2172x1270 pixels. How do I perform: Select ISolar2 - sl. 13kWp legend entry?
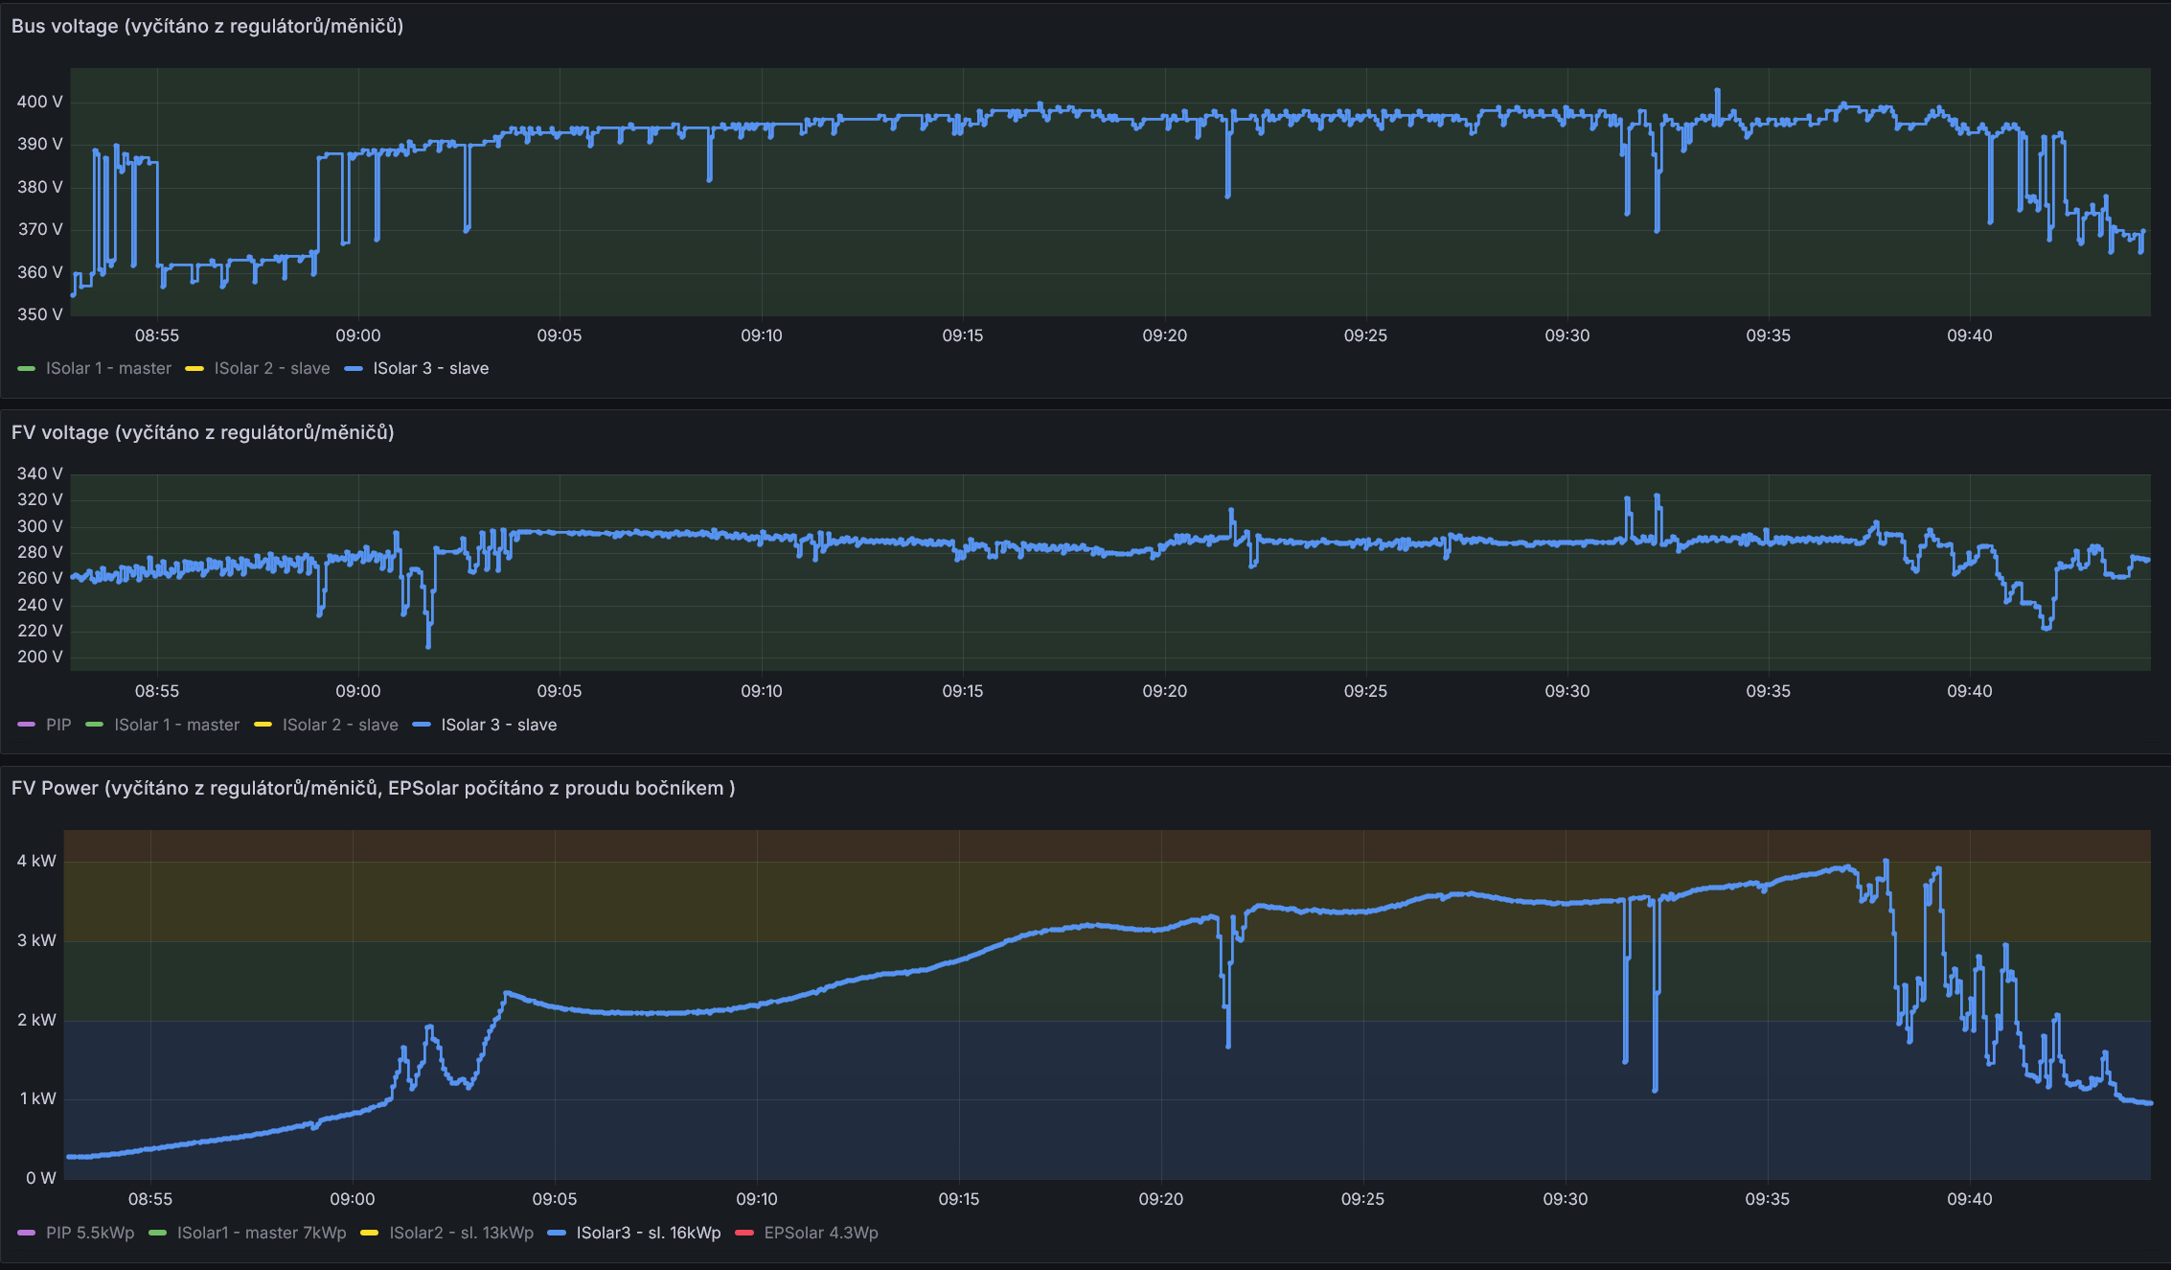coord(461,1233)
